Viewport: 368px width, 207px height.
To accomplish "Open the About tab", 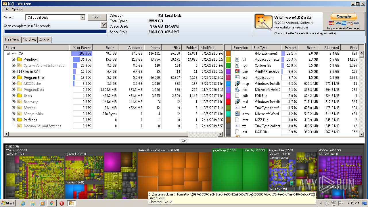I will [x=44, y=40].
